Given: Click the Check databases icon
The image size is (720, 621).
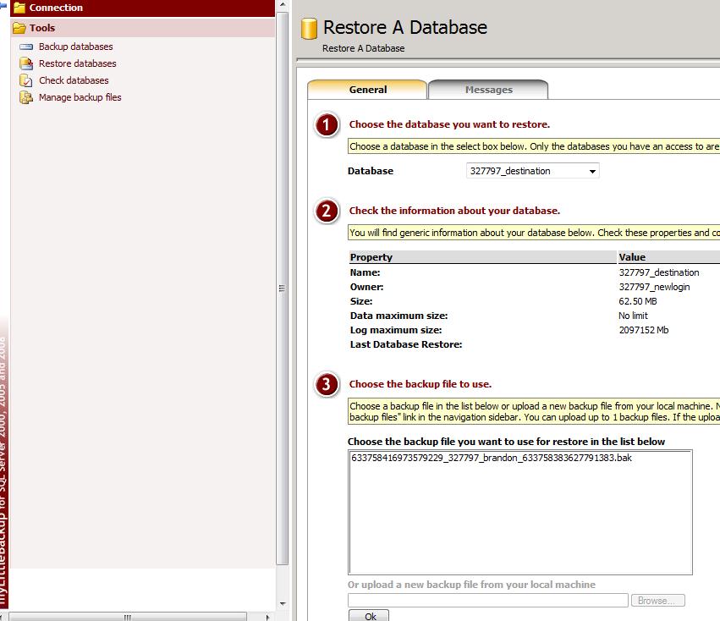Looking at the screenshot, I should tap(26, 80).
